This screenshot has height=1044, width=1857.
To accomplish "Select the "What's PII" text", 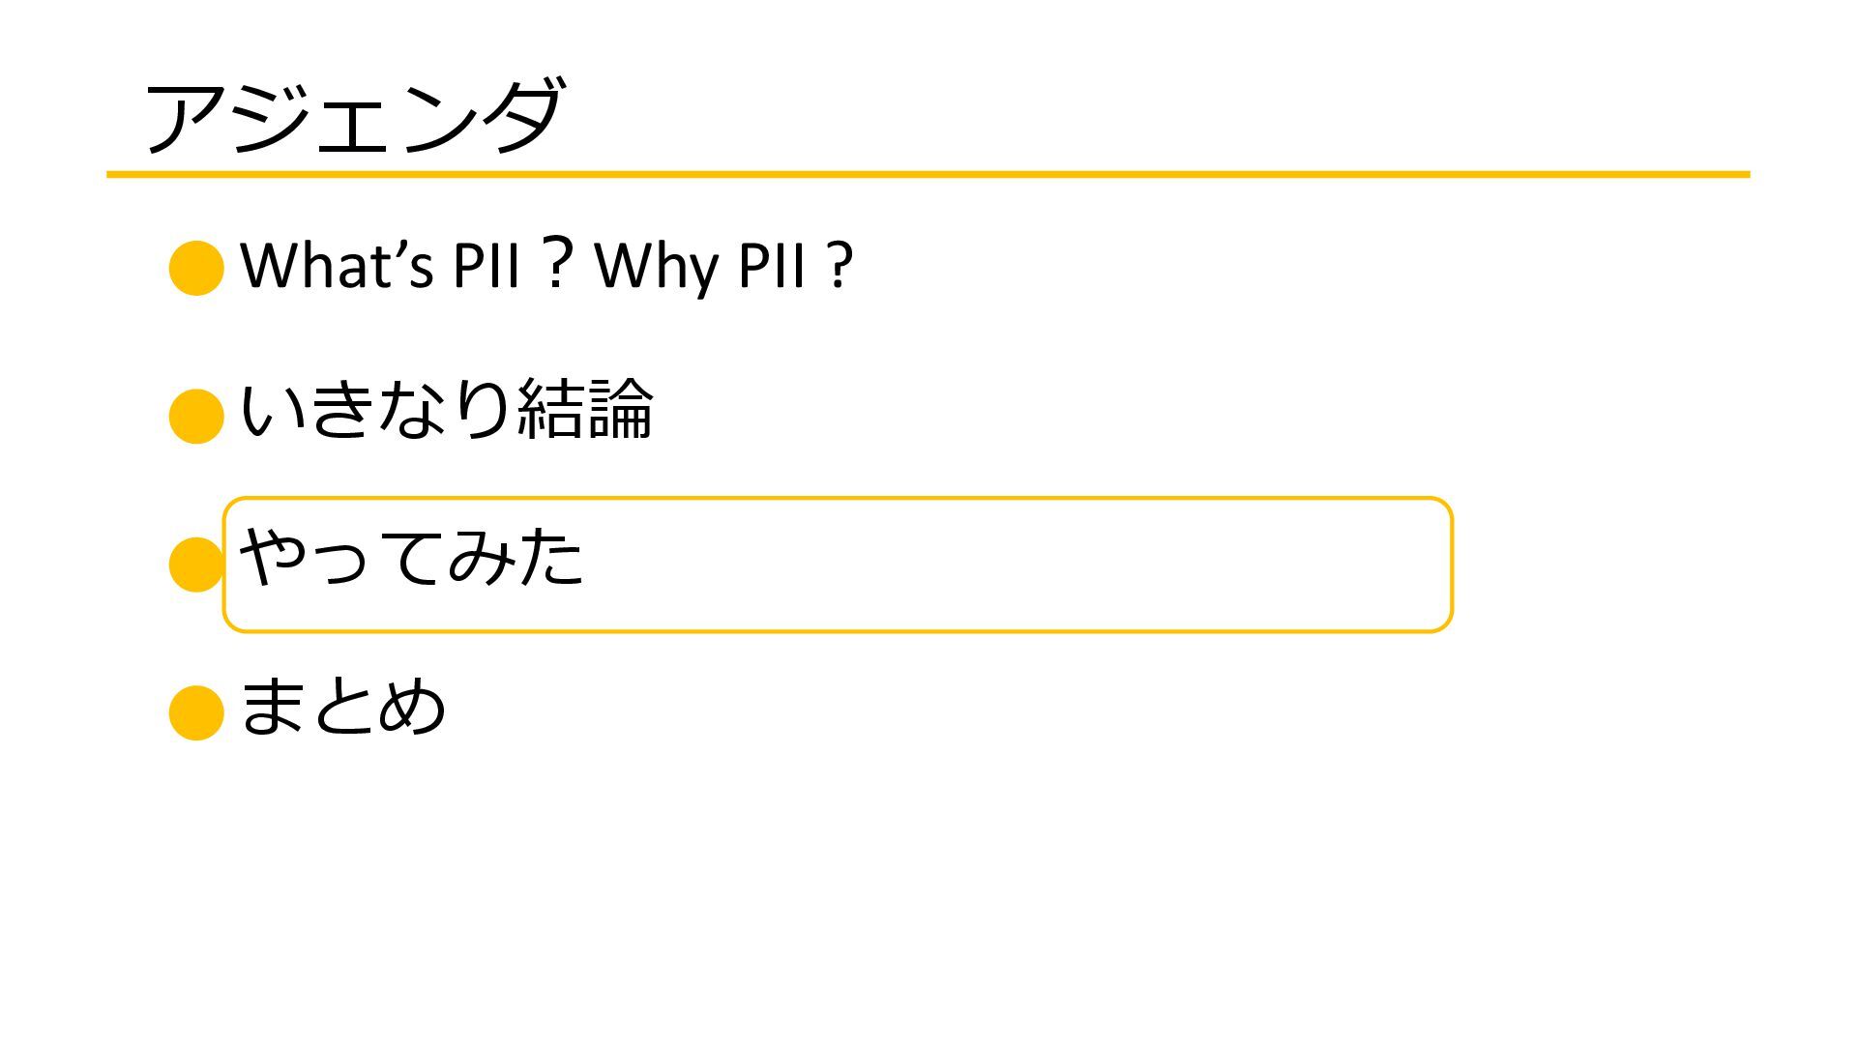I will pyautogui.click(x=379, y=265).
